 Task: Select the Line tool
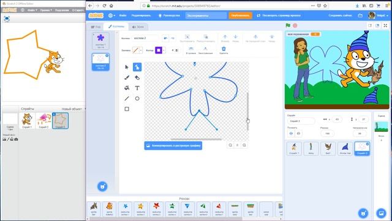tap(127, 98)
